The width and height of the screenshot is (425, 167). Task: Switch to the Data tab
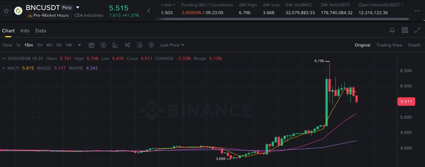41,31
